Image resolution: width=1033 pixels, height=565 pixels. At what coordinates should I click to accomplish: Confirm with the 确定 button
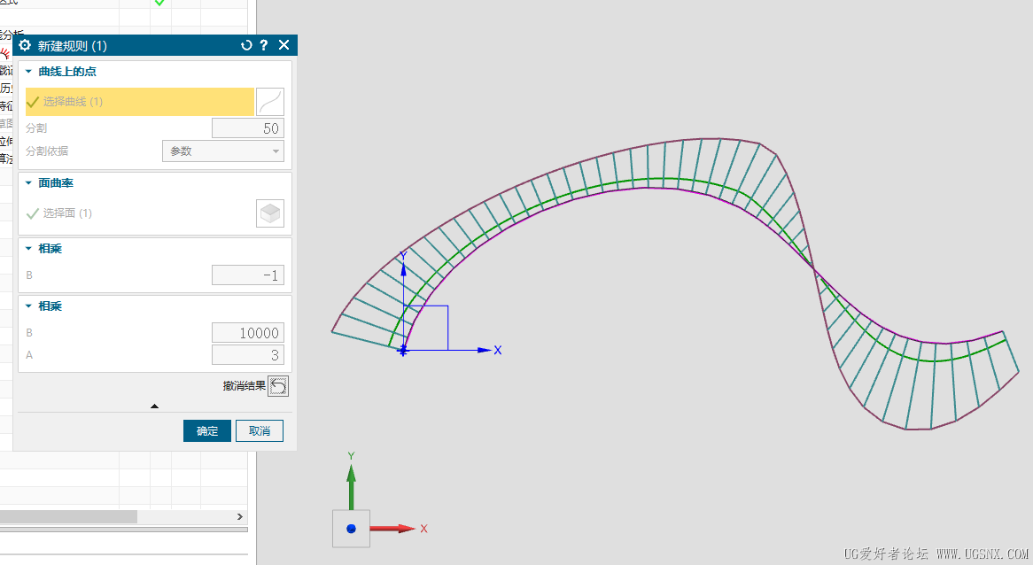click(x=206, y=430)
